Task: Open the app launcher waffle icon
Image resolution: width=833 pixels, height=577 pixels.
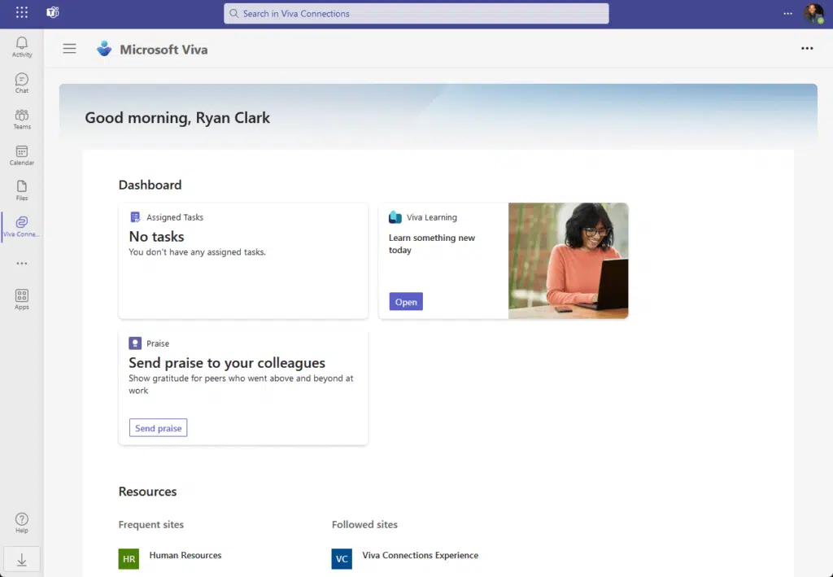Action: click(22, 12)
